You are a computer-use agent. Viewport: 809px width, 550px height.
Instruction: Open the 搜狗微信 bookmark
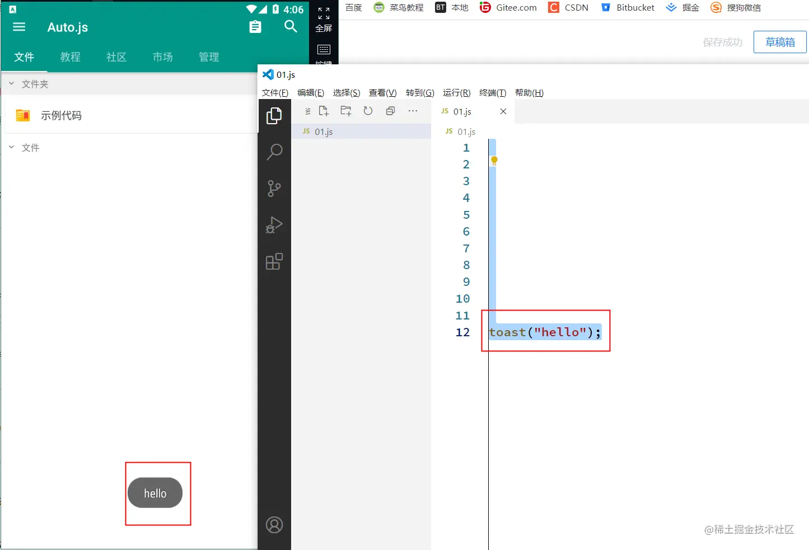[x=736, y=7]
